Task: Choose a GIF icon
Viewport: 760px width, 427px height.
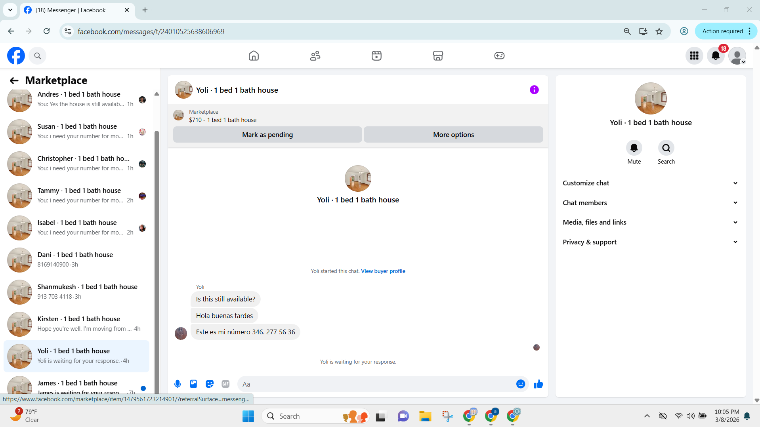Action: pyautogui.click(x=225, y=384)
